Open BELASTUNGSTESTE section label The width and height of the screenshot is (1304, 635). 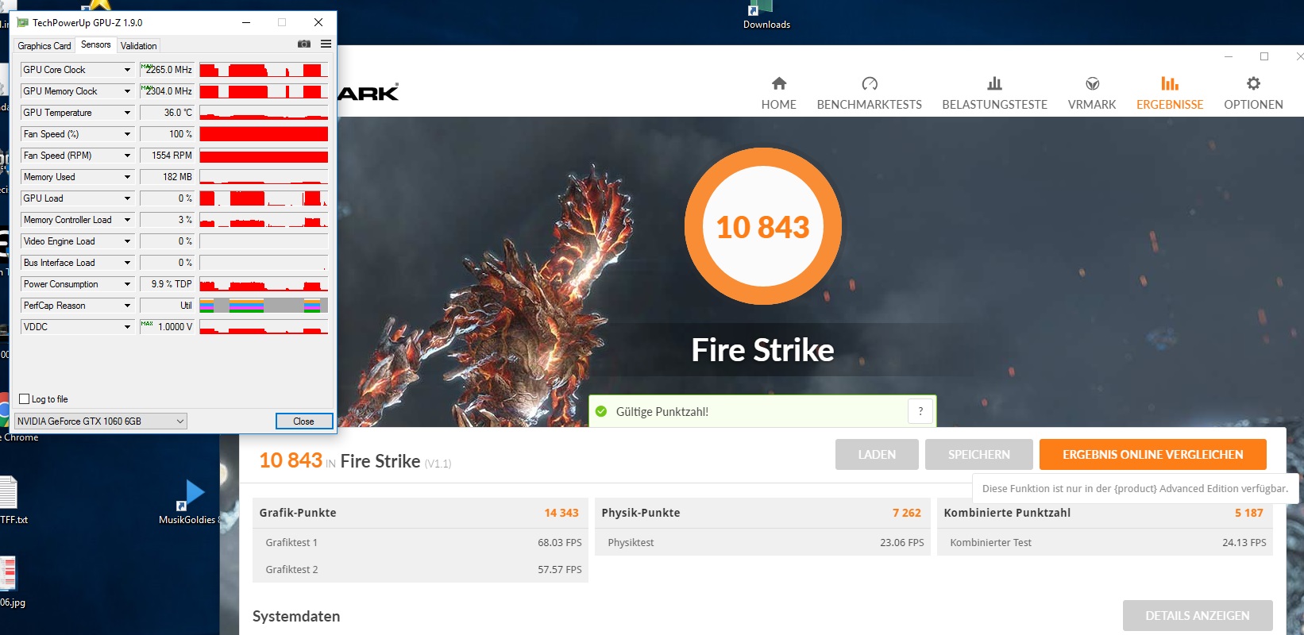(x=994, y=105)
